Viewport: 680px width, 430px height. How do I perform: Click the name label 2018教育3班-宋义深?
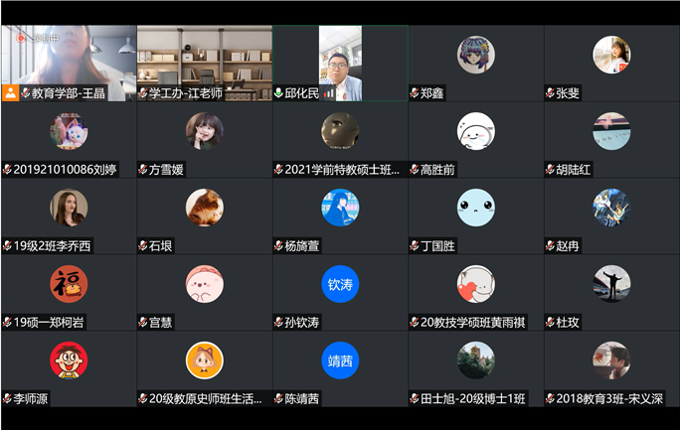(609, 398)
